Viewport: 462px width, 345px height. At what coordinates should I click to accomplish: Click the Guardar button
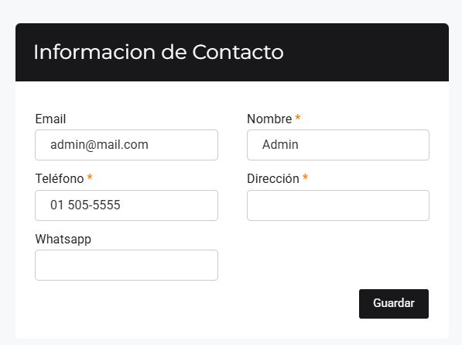point(394,304)
